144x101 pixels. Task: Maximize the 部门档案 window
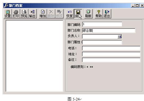tap(137, 6)
